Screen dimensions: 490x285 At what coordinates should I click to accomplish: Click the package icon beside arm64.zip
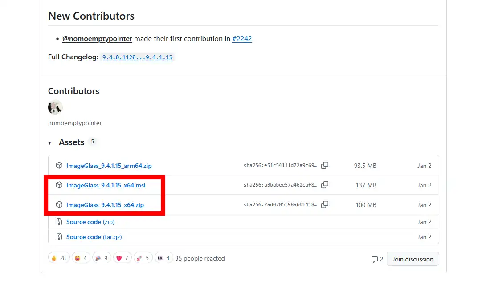click(x=59, y=166)
